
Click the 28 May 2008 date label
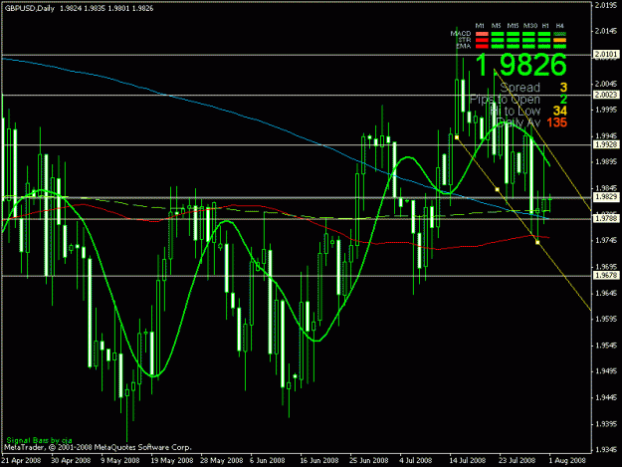[221, 460]
